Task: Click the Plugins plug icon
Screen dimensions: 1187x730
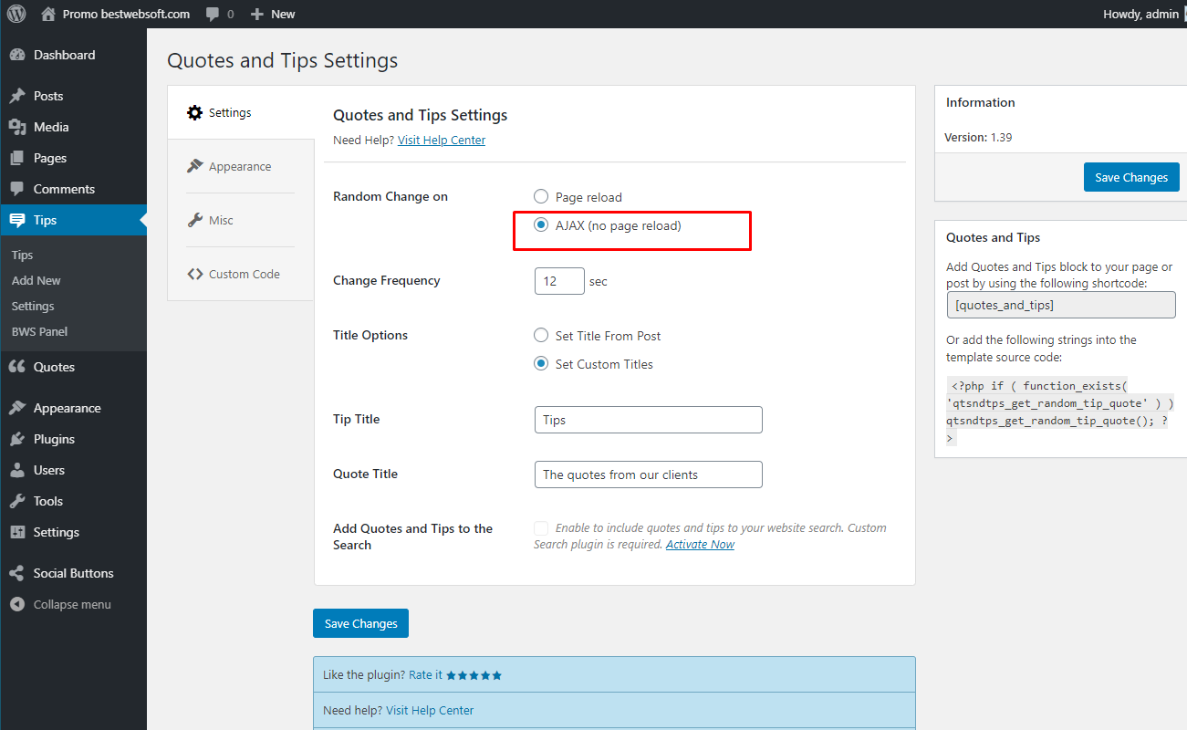Action: pos(16,439)
